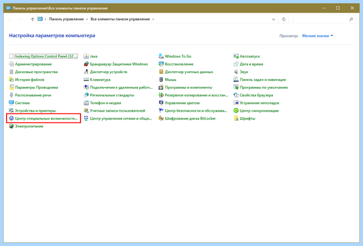Select the Клавиатура icon
This screenshot has height=246, width=363.
pos(86,80)
